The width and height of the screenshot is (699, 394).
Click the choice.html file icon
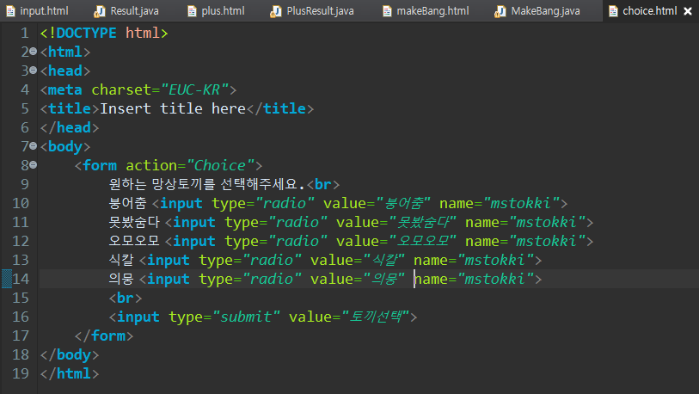point(613,11)
